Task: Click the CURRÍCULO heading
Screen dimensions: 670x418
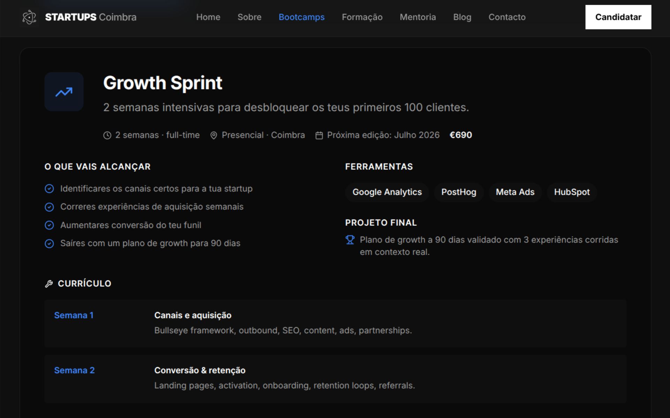Action: click(84, 284)
